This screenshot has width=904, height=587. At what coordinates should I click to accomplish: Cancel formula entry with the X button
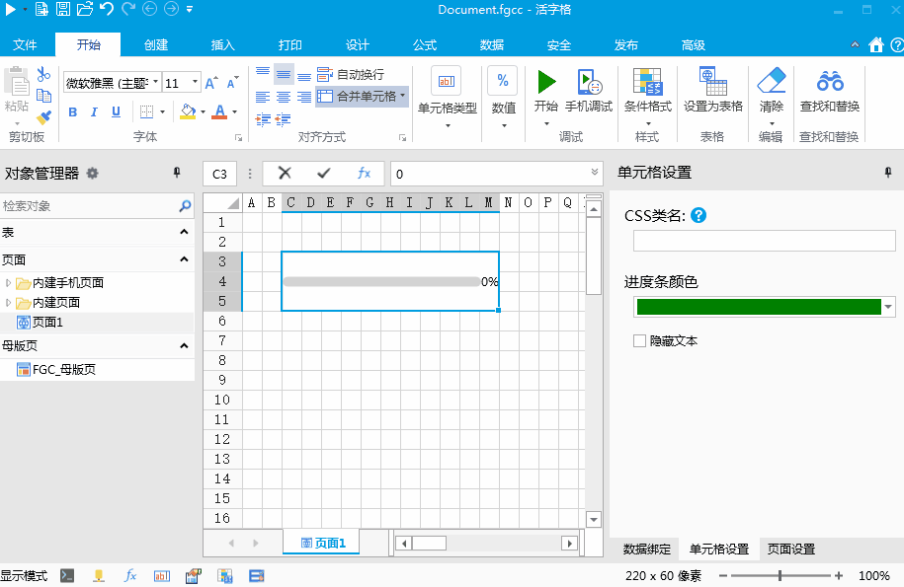click(285, 174)
